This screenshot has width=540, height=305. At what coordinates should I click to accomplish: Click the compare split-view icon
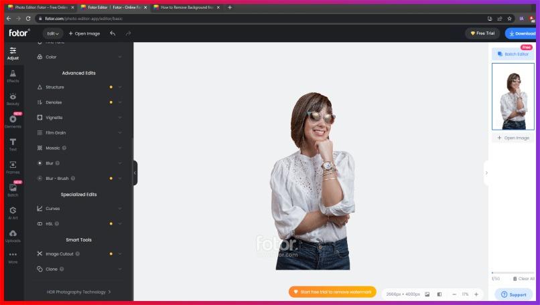440,294
